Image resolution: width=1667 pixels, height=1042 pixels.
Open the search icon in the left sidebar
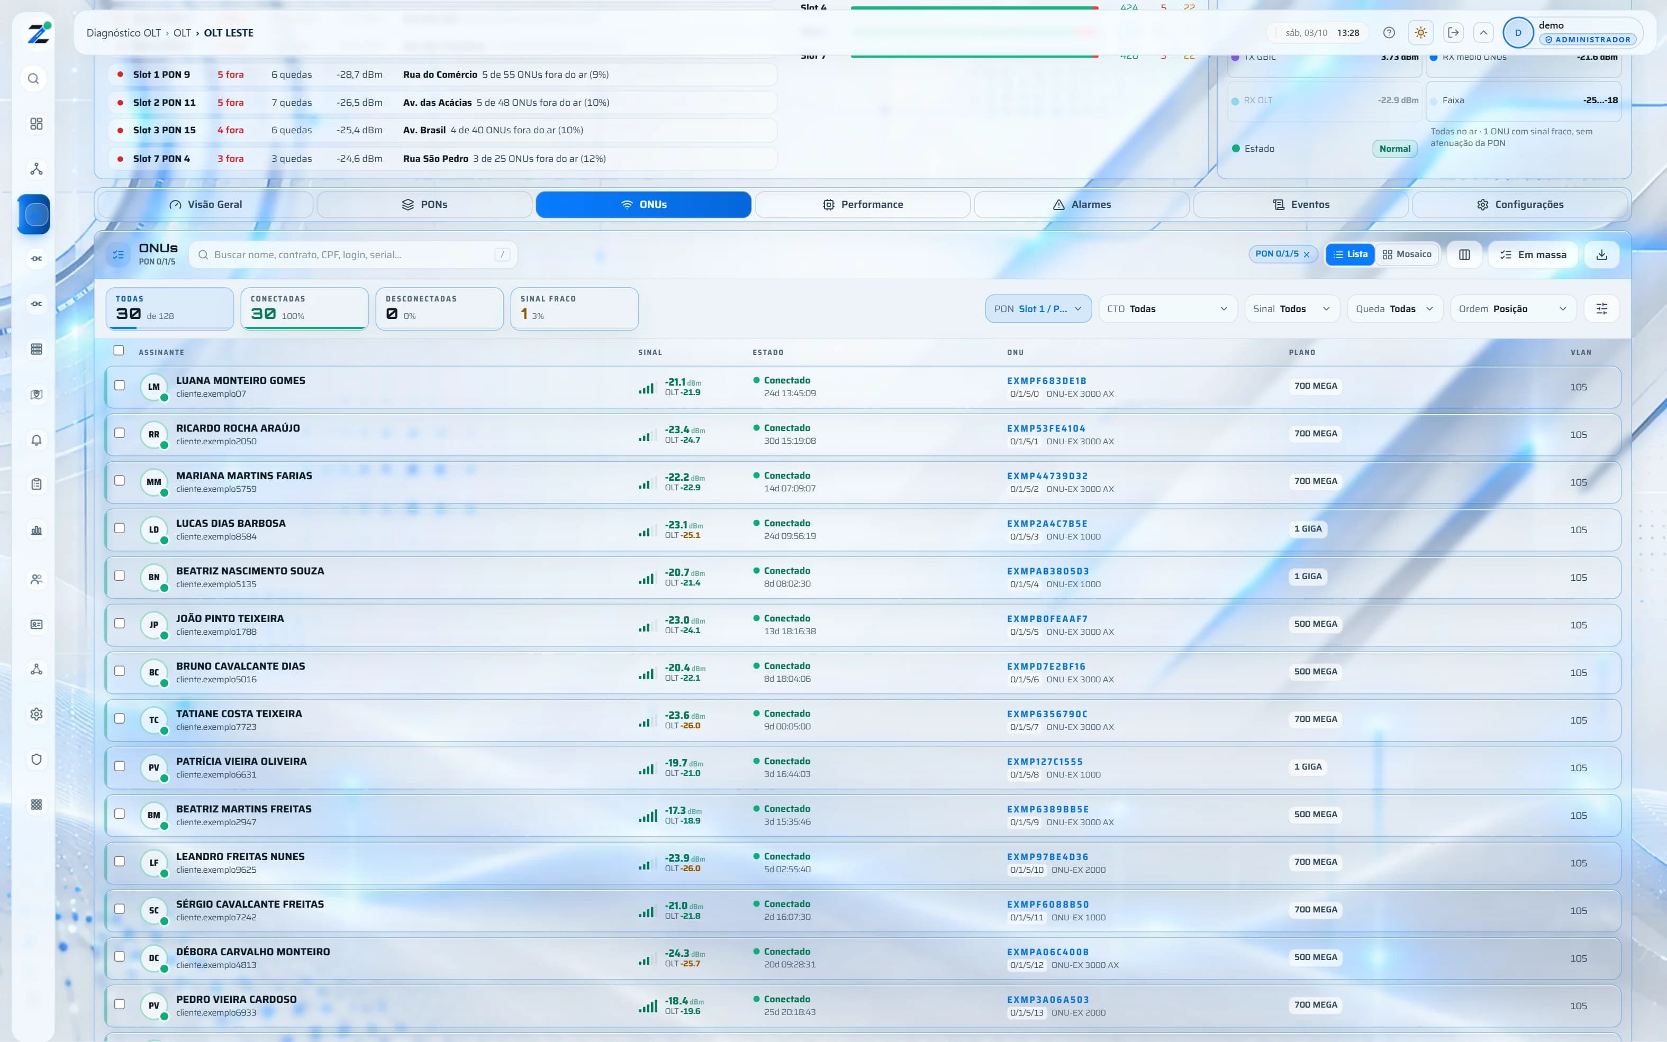33,79
